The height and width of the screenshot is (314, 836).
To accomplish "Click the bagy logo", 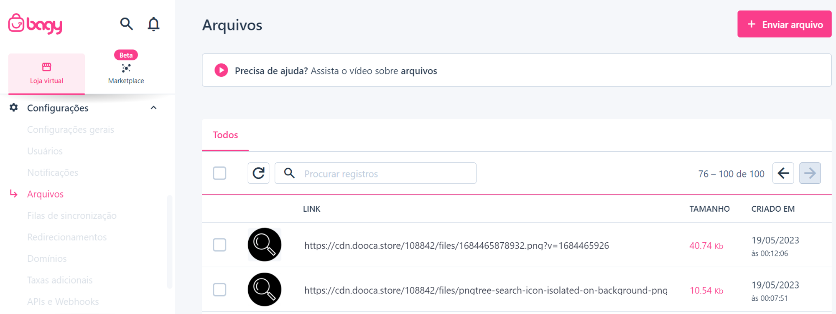I will (x=36, y=24).
